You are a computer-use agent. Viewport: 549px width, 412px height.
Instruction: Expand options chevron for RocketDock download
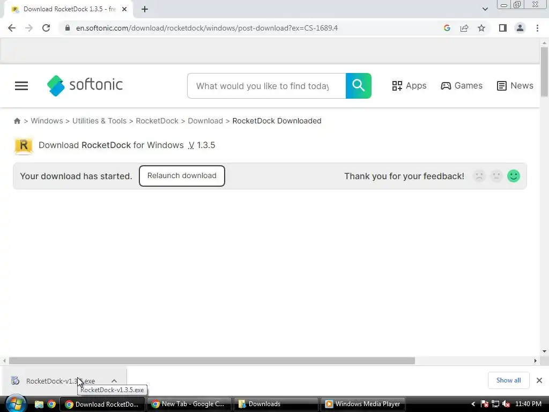114,381
